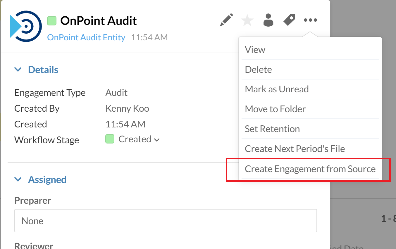The image size is (396, 249).
Task: Select Mark as Unread from the menu
Action: coord(277,89)
